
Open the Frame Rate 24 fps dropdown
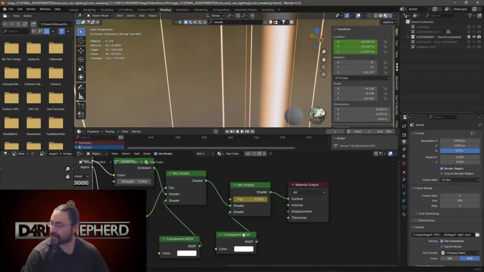tap(459, 180)
